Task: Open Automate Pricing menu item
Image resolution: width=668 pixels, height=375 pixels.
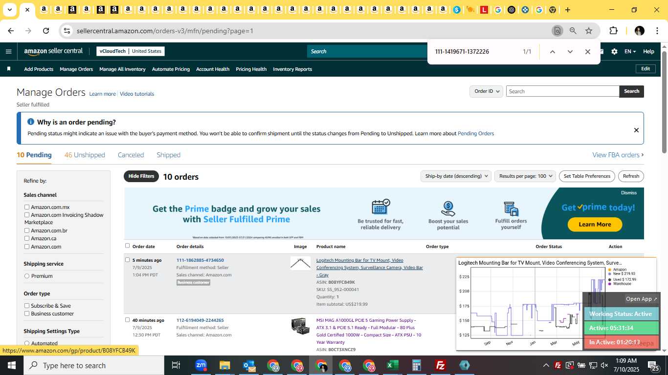Action: pos(171,69)
